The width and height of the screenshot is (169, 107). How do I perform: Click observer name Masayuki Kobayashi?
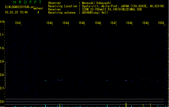[x=96, y=3]
